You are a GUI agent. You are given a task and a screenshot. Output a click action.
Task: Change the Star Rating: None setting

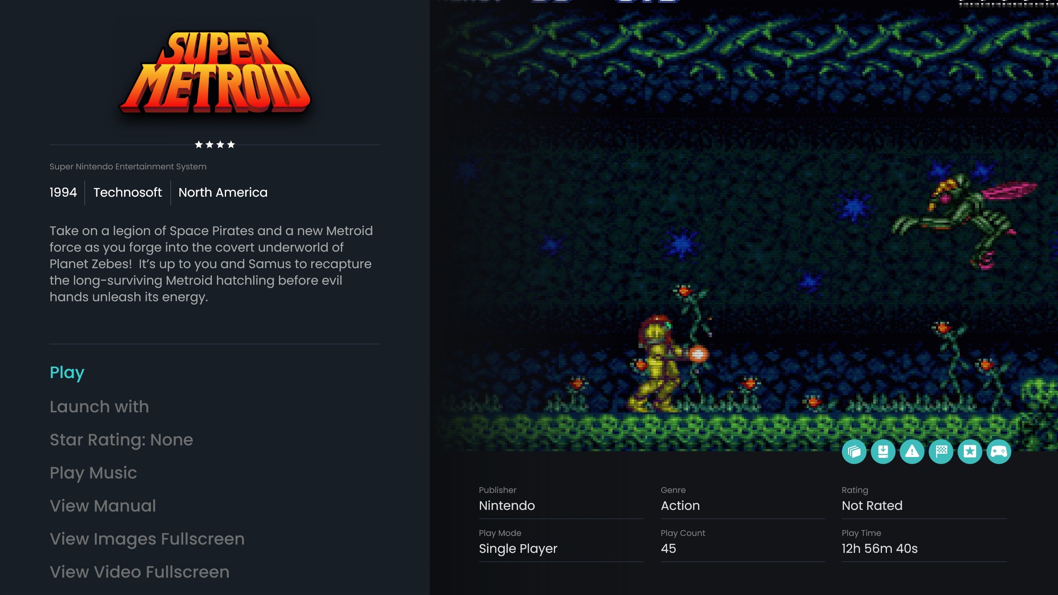(121, 440)
